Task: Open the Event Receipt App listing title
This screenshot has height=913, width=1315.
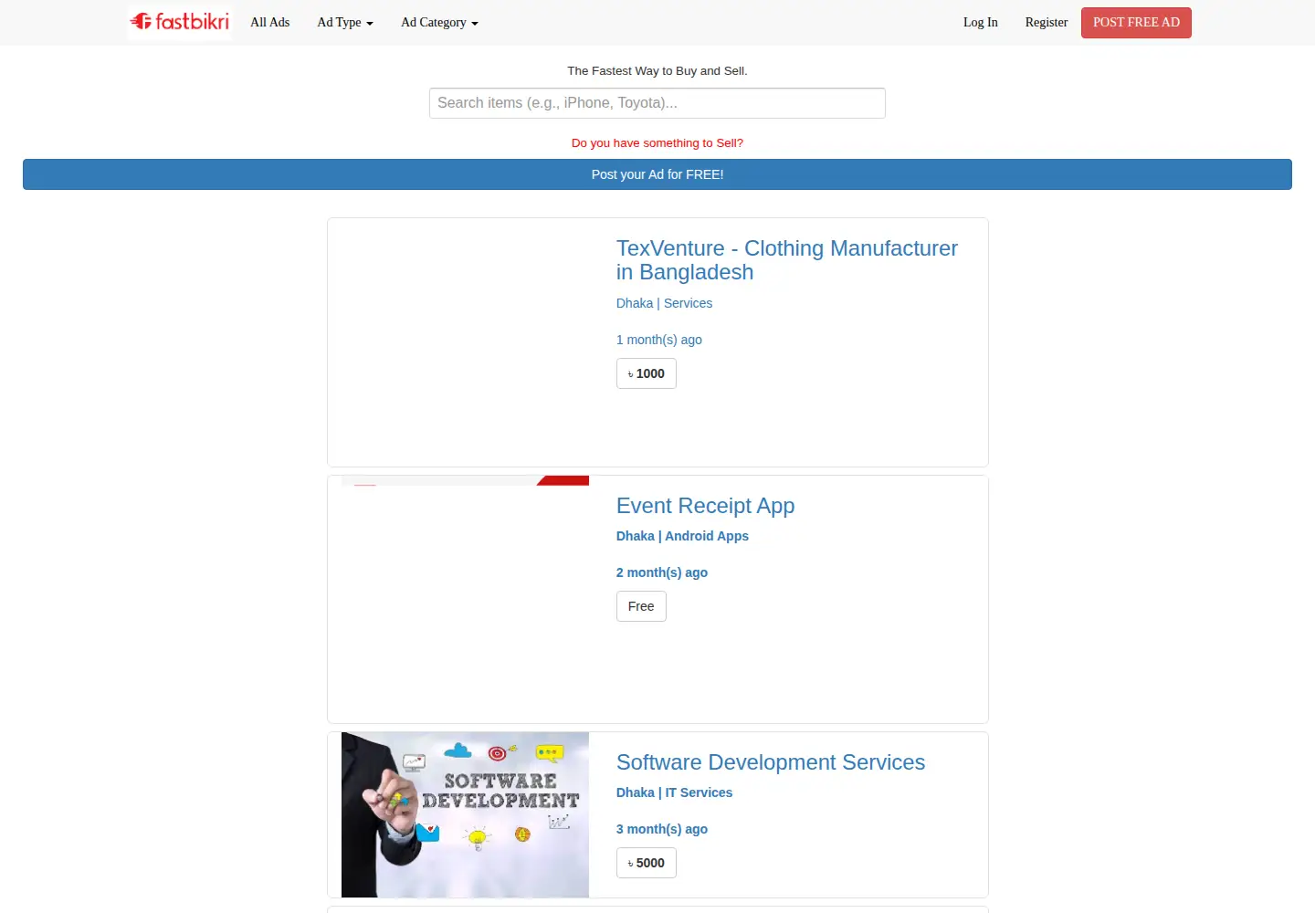Action: 705,506
